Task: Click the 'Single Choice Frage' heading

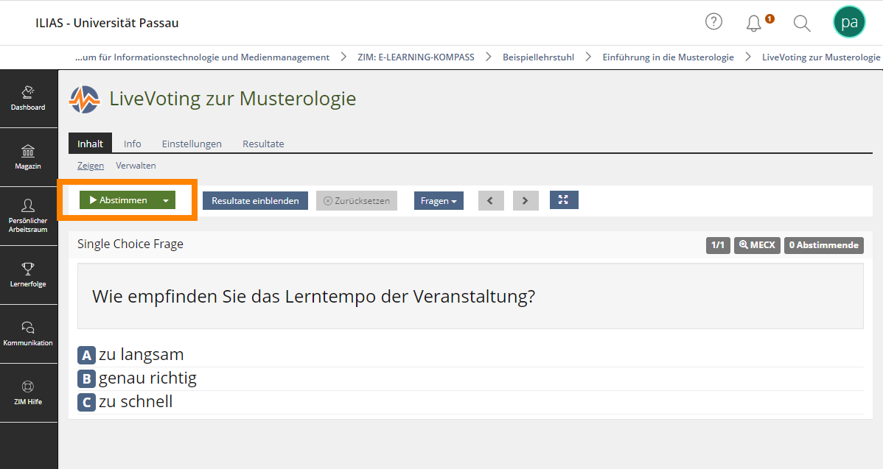Action: [x=130, y=244]
